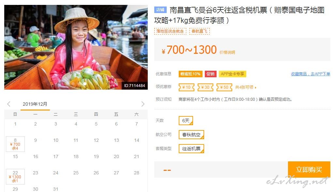Click the floating market product photo
This screenshot has width=333, height=192.
pos(76,47)
